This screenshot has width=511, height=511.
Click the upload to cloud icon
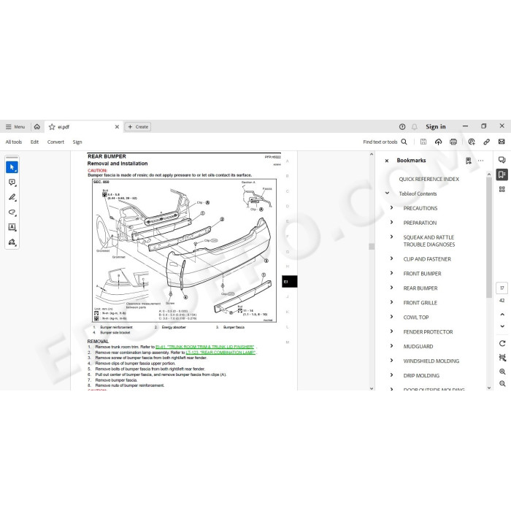[x=438, y=142]
